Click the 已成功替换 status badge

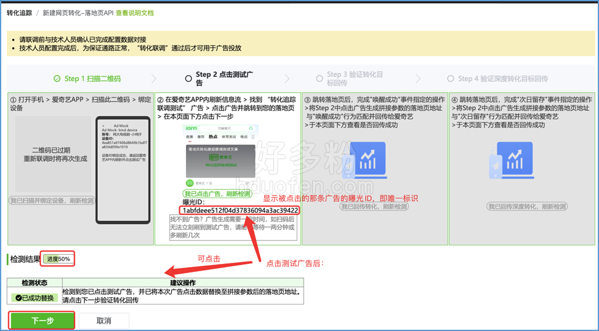click(34, 298)
